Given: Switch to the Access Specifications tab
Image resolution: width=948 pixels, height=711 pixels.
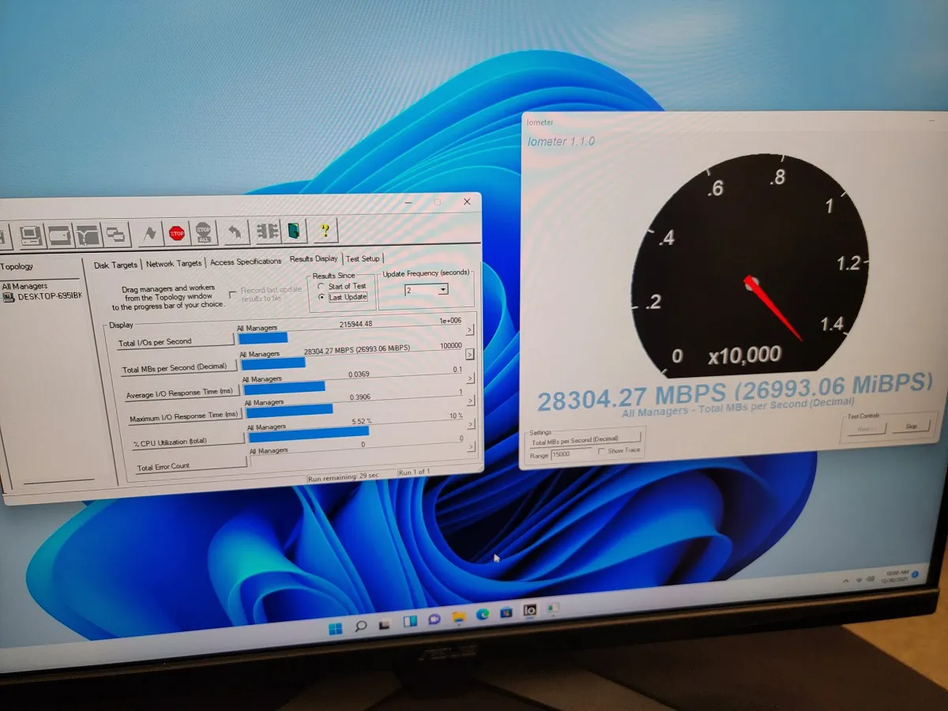Looking at the screenshot, I should pos(246,261).
